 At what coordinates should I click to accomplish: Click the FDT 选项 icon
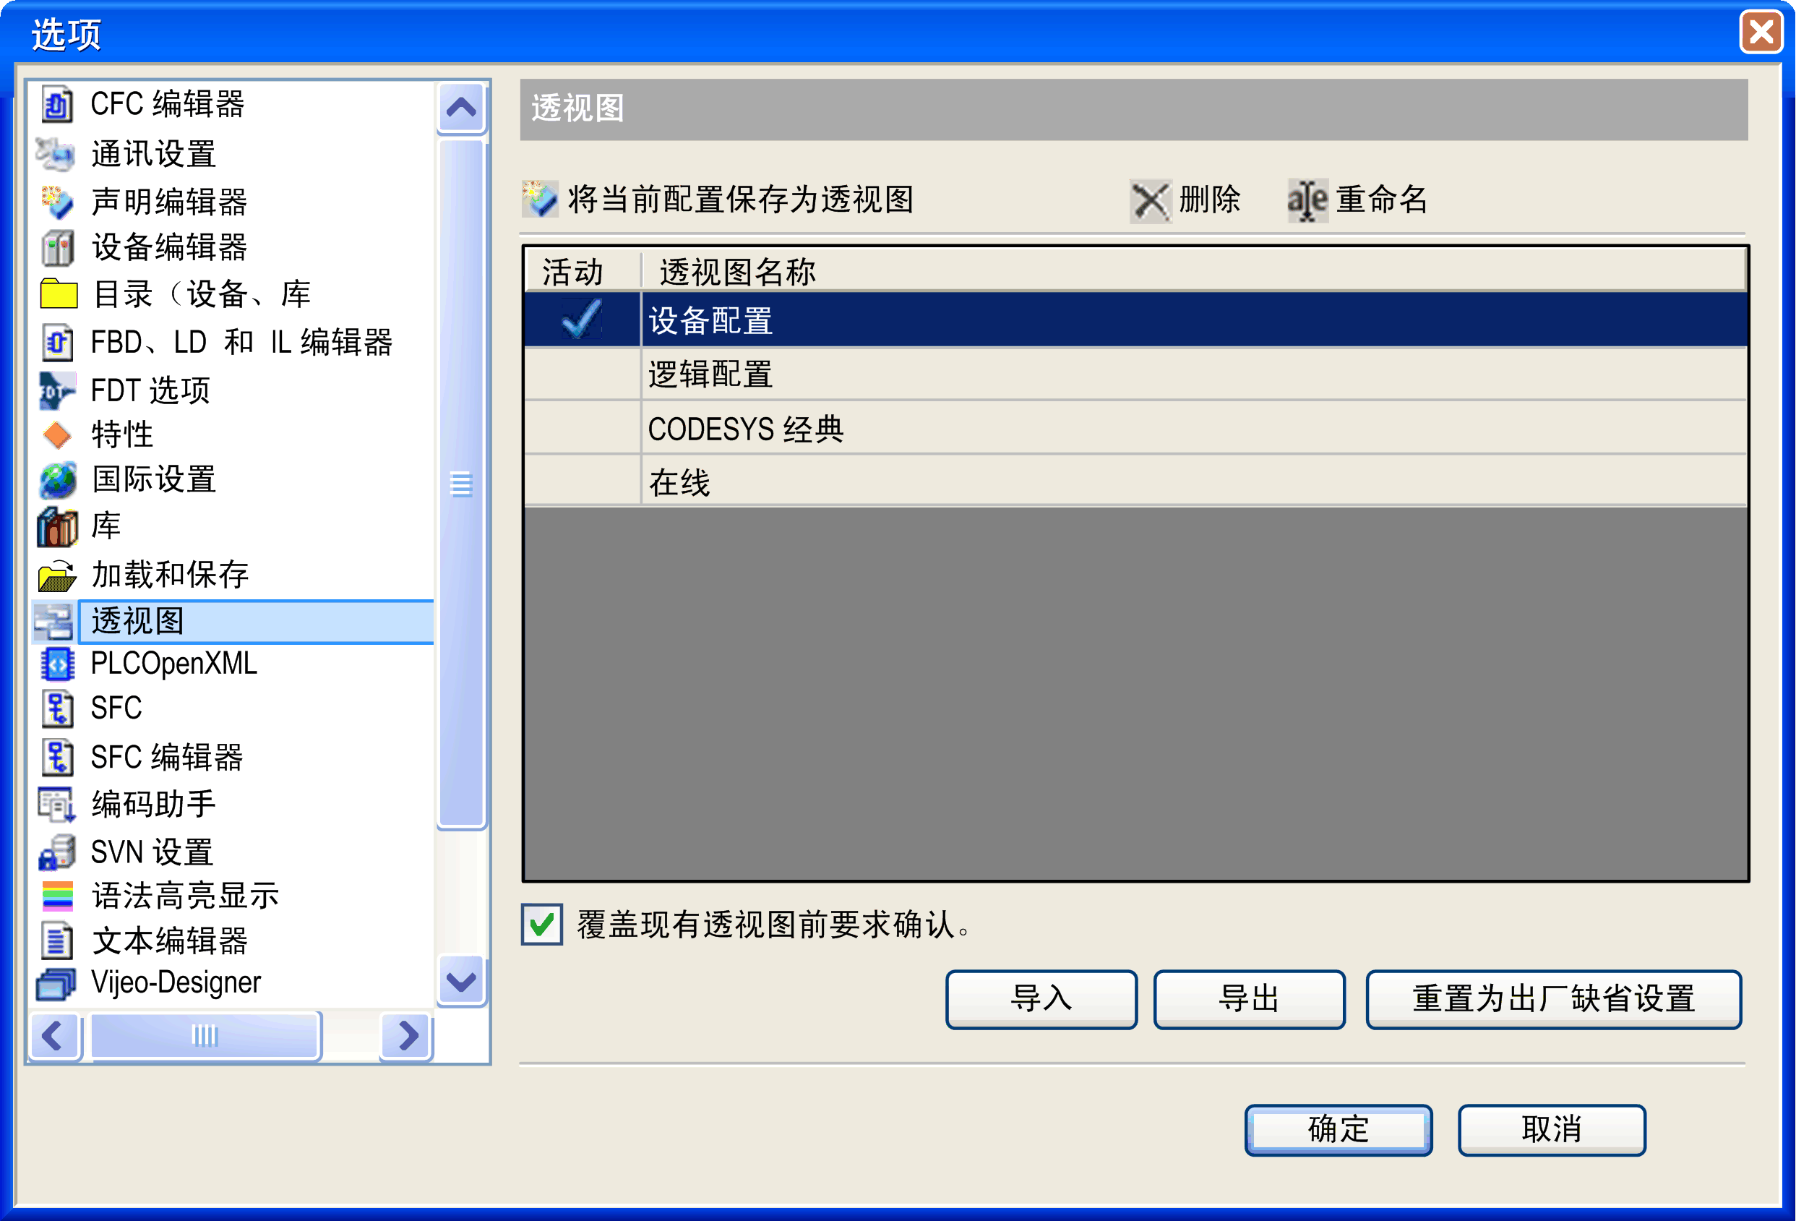[57, 390]
